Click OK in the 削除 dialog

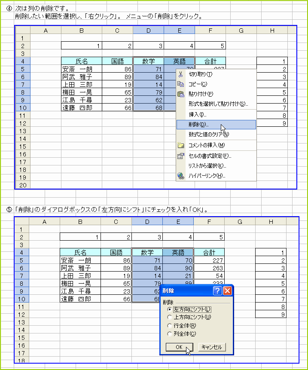[179, 347]
